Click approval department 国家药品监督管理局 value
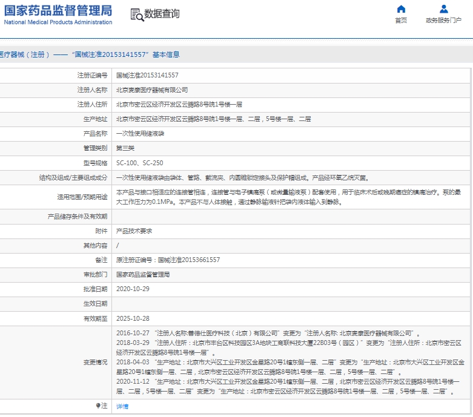Screen dimensions: 473x417 (143, 274)
